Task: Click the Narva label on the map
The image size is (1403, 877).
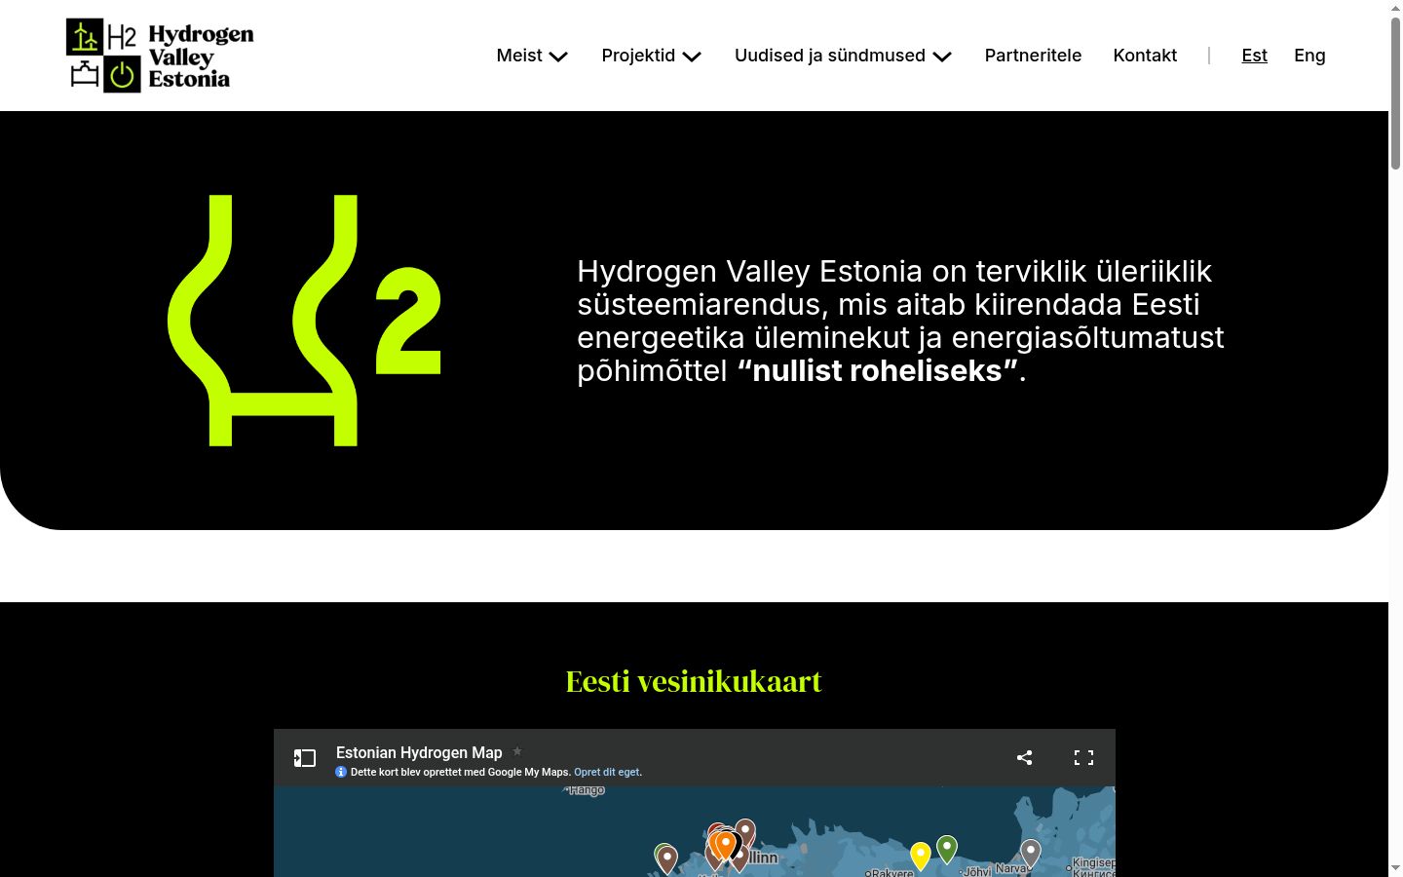Action: coord(1010,868)
